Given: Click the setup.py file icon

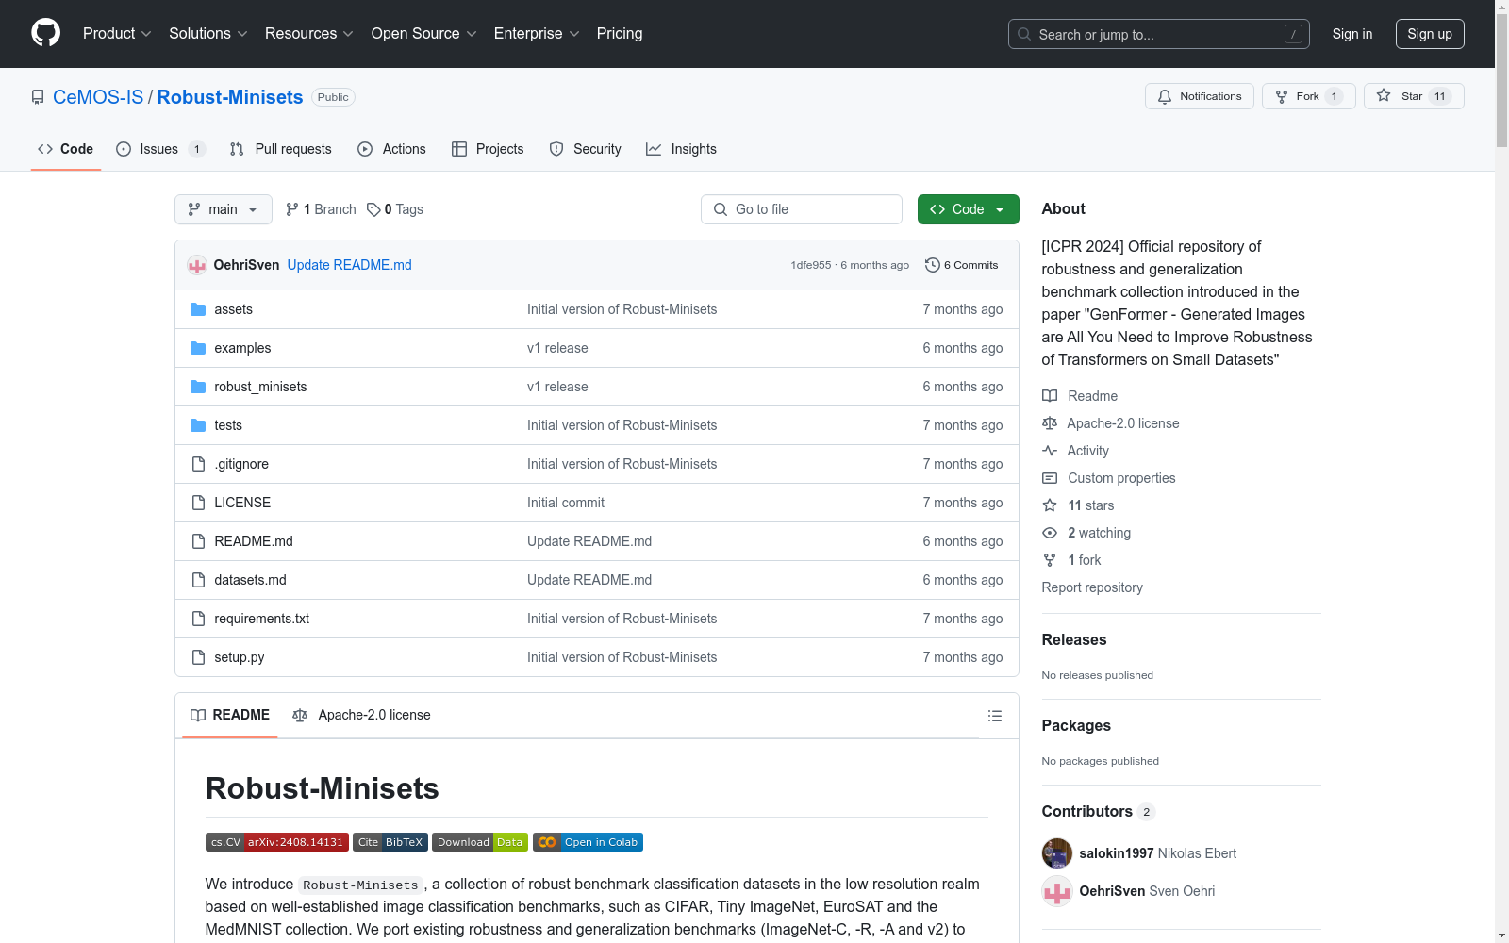Looking at the screenshot, I should (x=198, y=657).
